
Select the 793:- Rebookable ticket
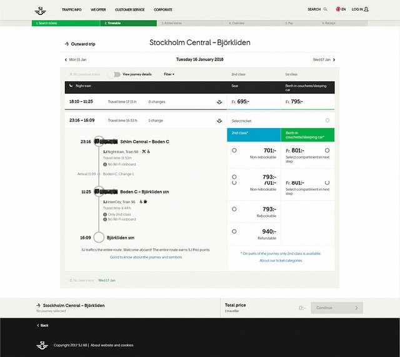tap(234, 209)
